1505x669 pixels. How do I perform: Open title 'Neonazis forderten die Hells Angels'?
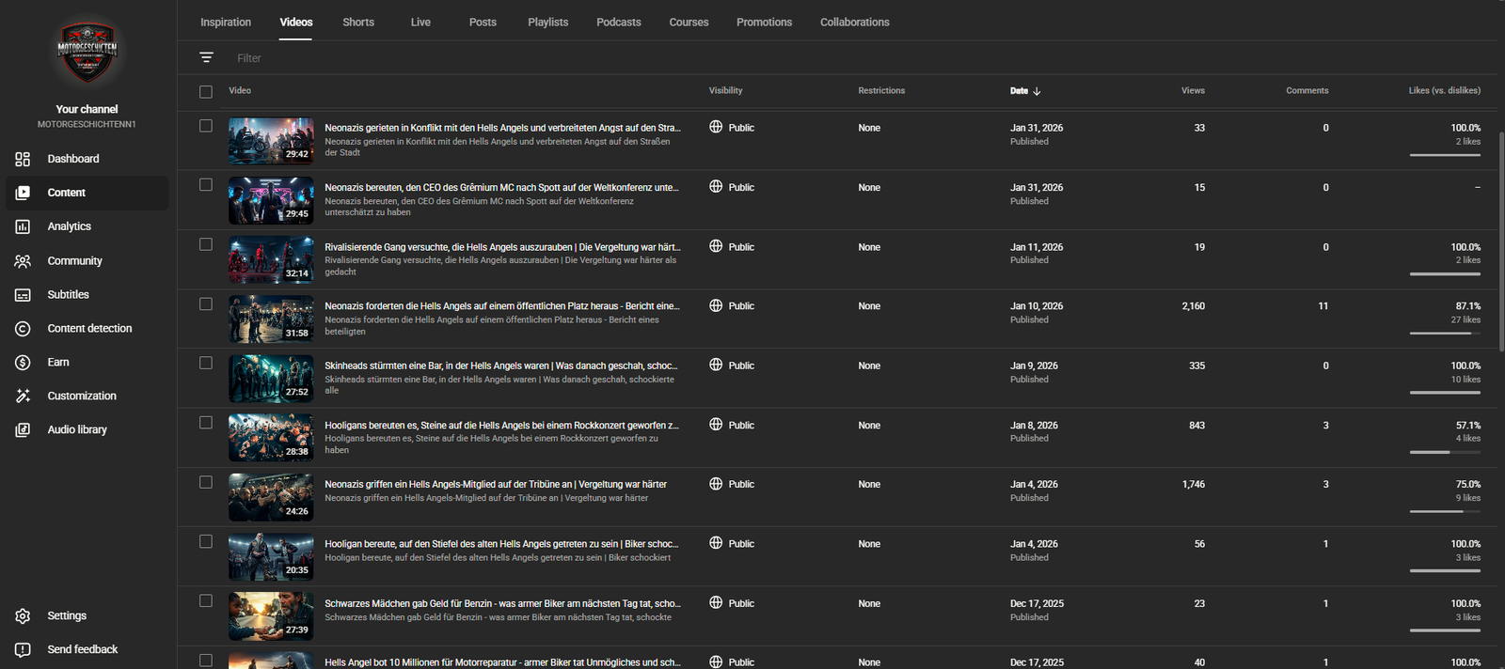(502, 306)
